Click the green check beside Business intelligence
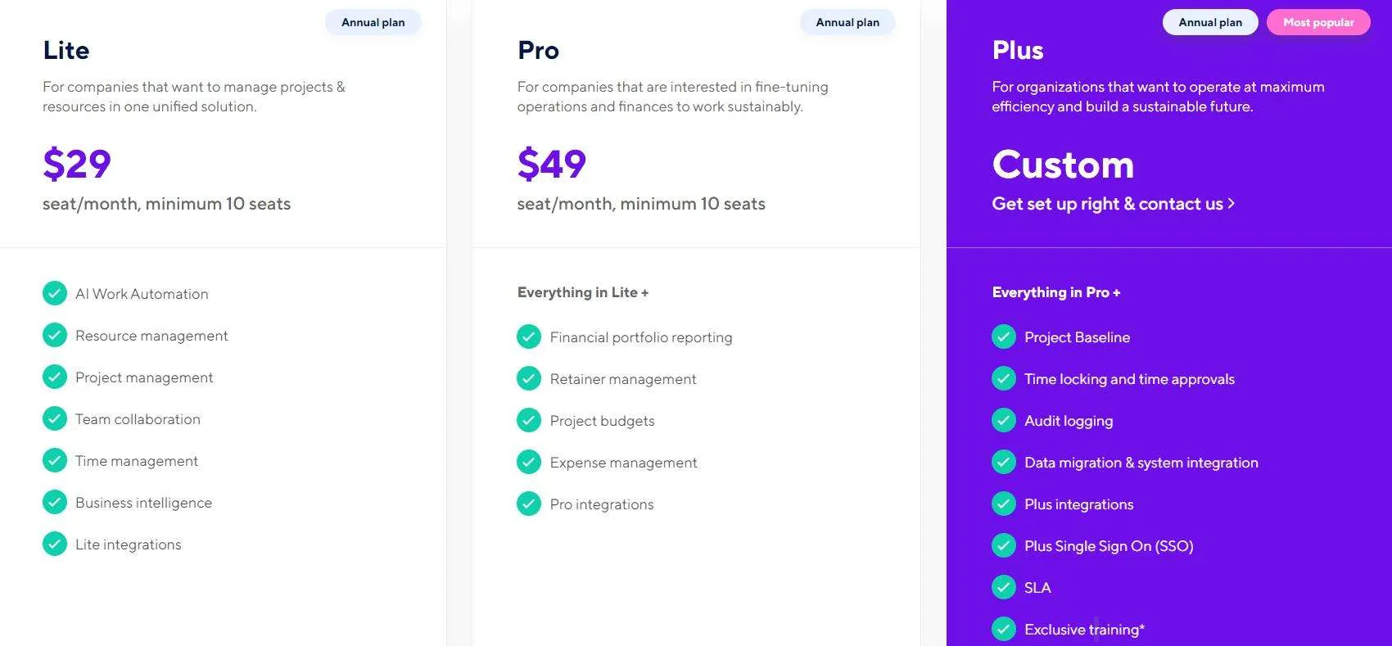Image resolution: width=1392 pixels, height=646 pixels. [55, 502]
